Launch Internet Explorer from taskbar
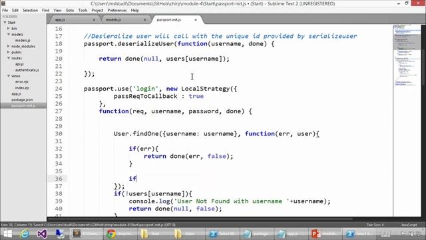The height and width of the screenshot is (240, 426). pos(25,234)
